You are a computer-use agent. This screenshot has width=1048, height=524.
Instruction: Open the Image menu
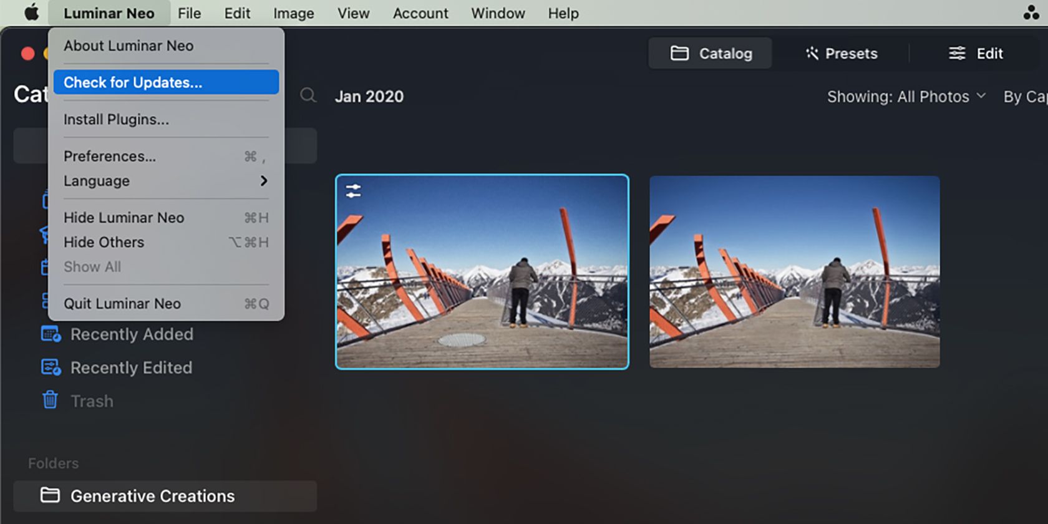[x=293, y=13]
